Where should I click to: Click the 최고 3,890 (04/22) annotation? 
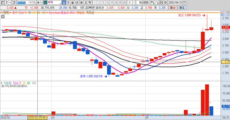click(189, 15)
